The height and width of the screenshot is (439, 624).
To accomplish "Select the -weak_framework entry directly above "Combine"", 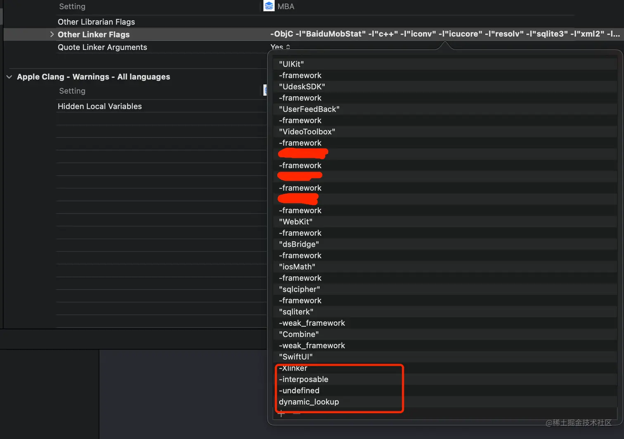I will point(445,323).
